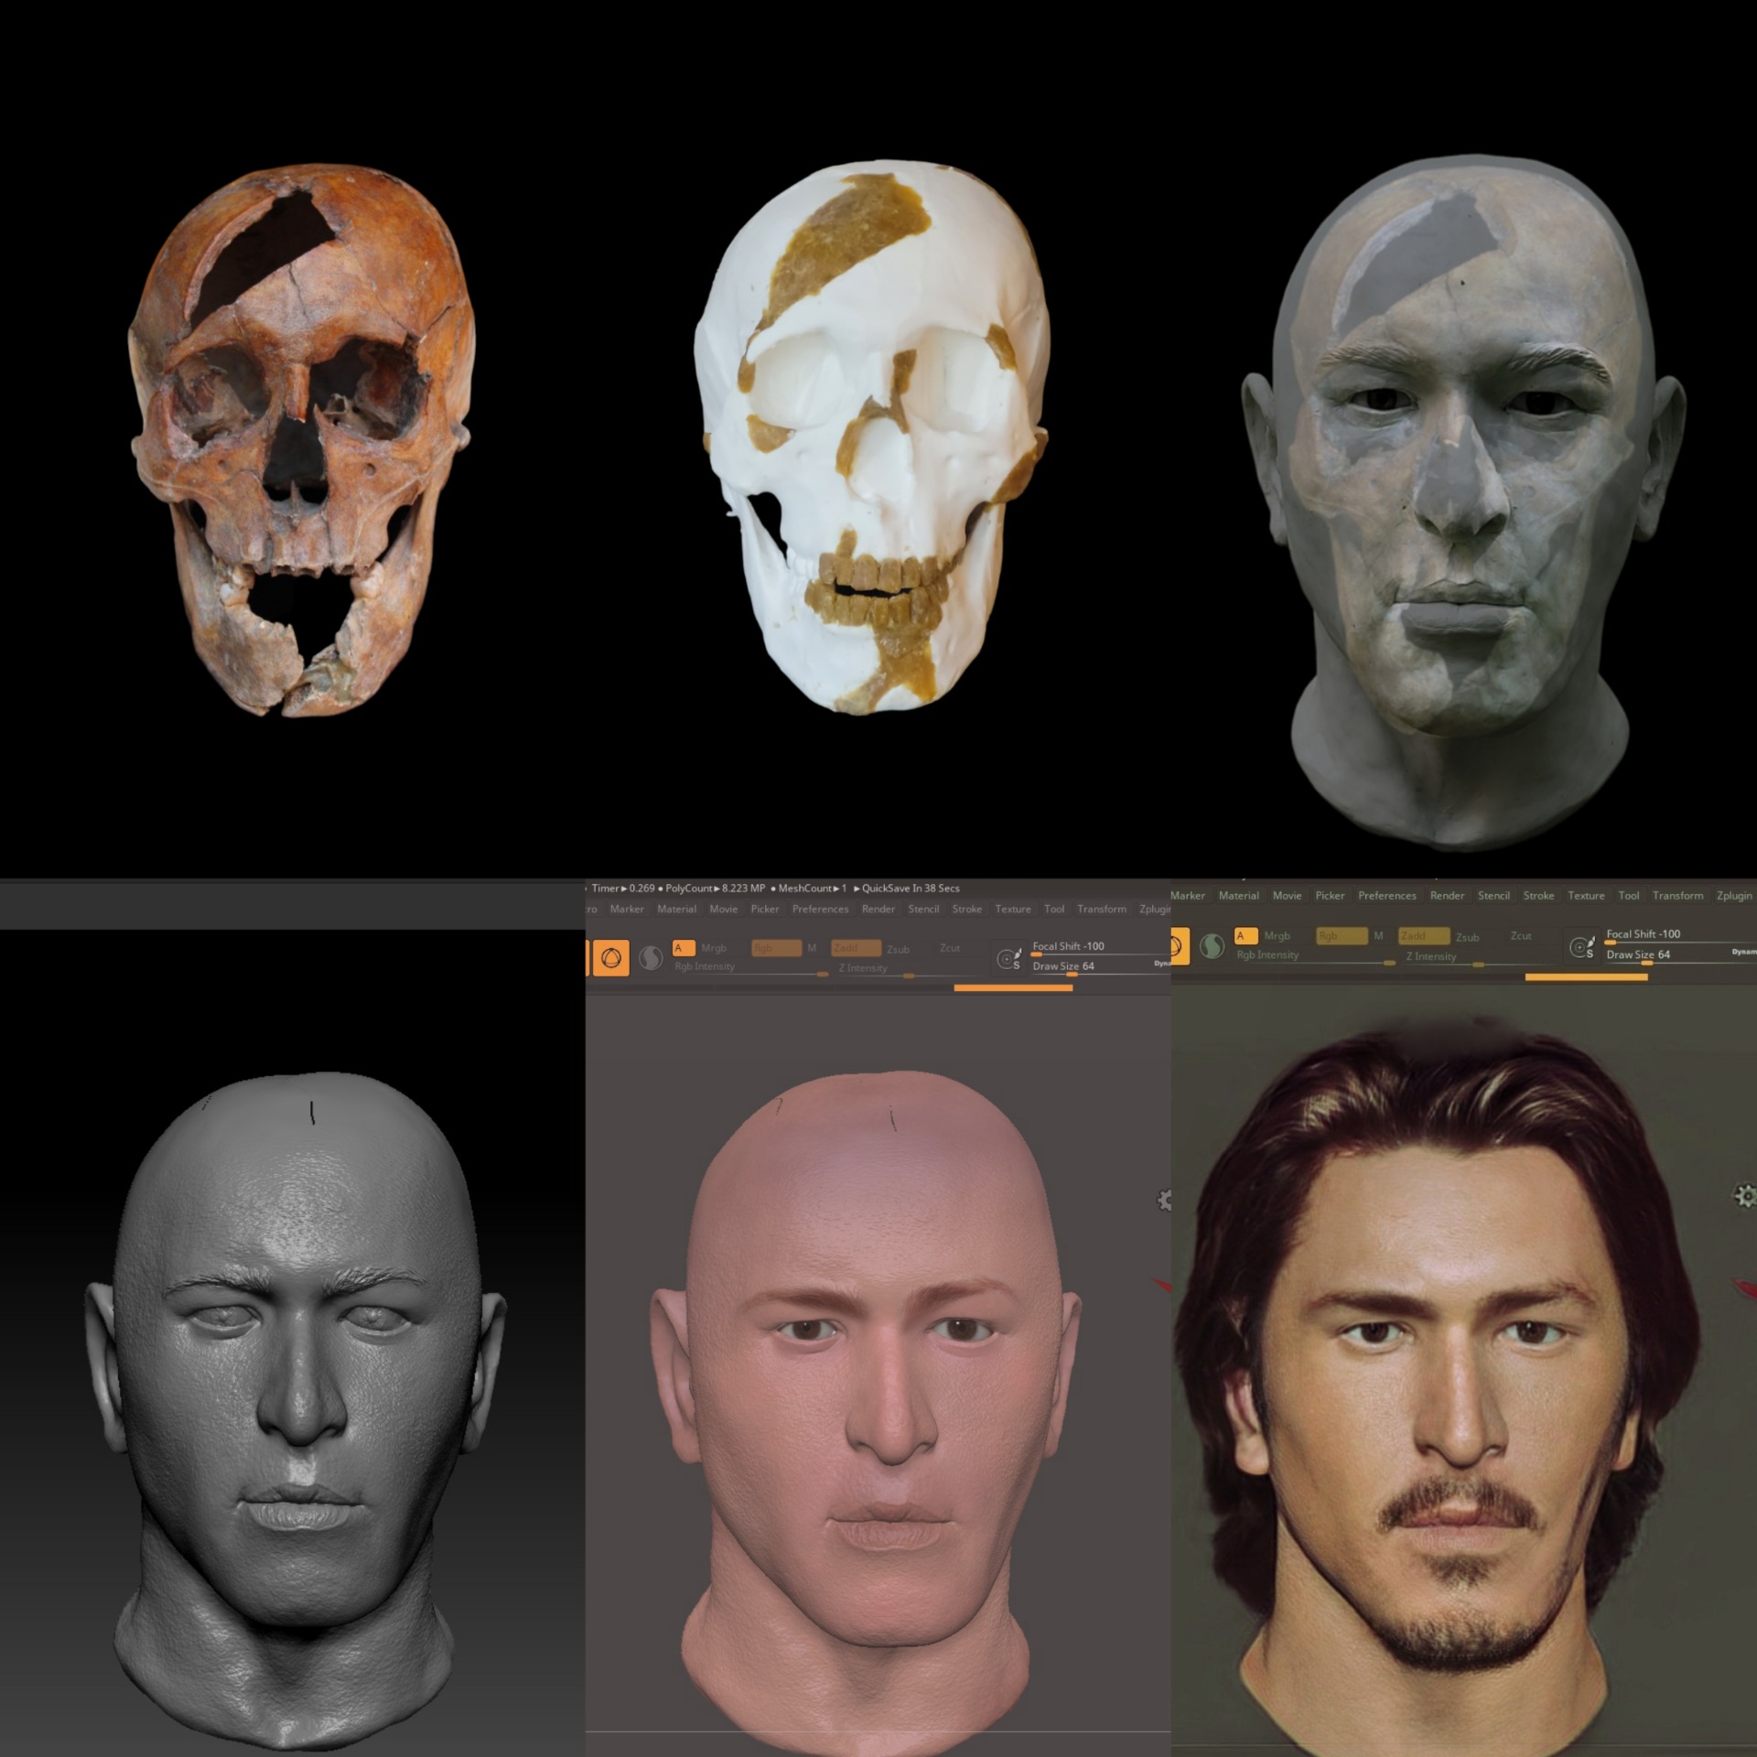
Task: Toggle Zadd mode above pink head
Action: point(856,948)
